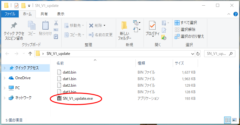
Task: Select the SN_V1_update.exe file
Action: click(x=78, y=99)
